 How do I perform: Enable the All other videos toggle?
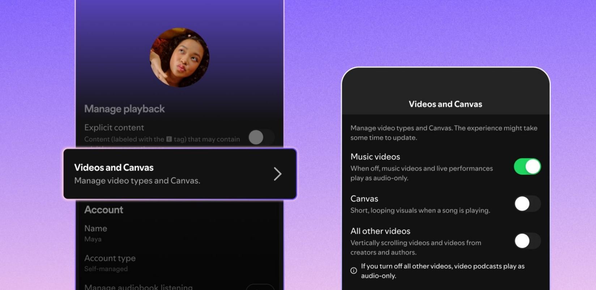[527, 241]
